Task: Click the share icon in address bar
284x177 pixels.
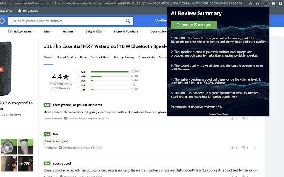Action: click(250, 4)
